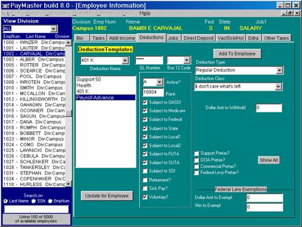Click the PayMaster app icon in title bar
The width and height of the screenshot is (302, 227).
click(5, 6)
